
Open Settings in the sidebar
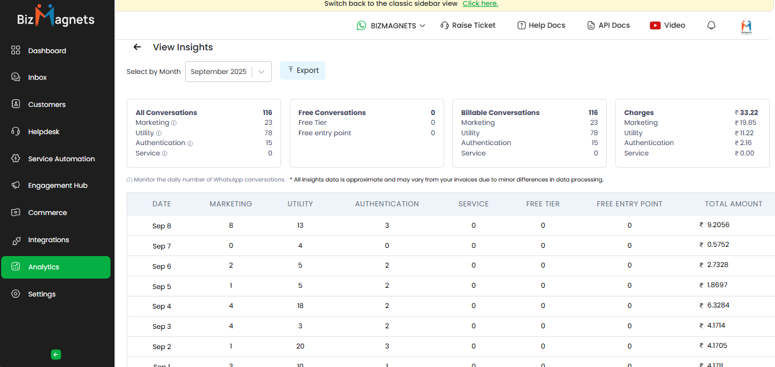coord(42,294)
